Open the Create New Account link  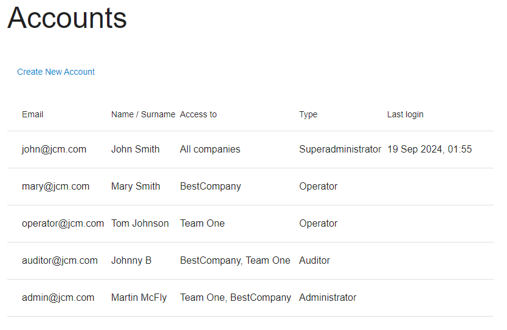click(55, 72)
